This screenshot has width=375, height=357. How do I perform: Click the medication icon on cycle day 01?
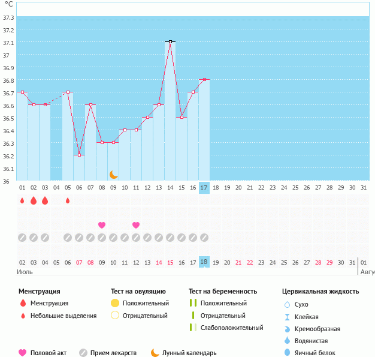pyautogui.click(x=22, y=237)
